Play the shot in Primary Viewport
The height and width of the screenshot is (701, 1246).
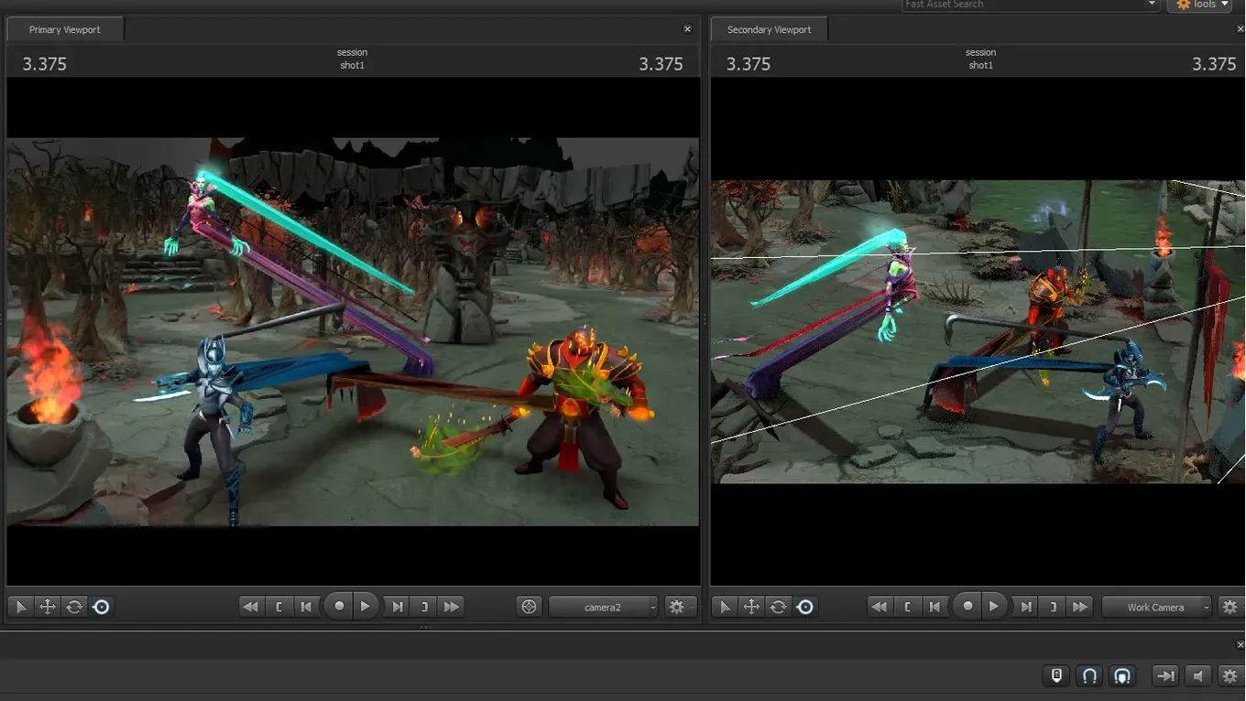[366, 606]
